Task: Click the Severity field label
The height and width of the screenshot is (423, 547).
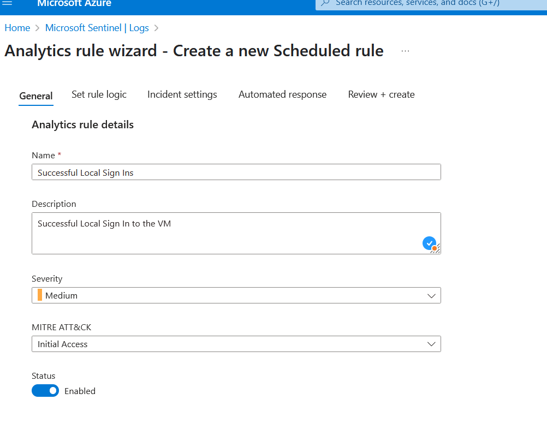Action: point(47,278)
